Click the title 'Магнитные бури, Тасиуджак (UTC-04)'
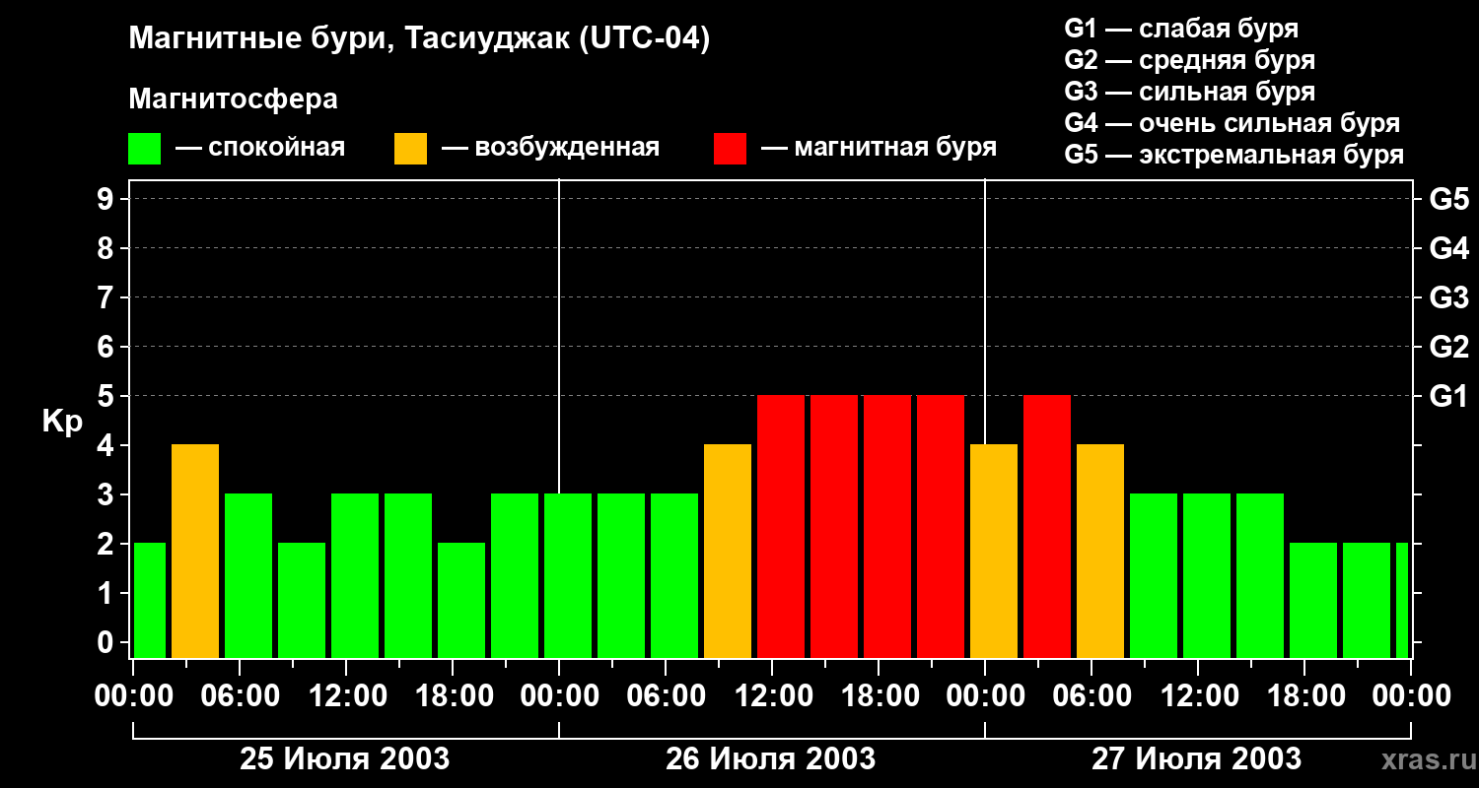Screen dimensions: 1479x788 (x=419, y=40)
